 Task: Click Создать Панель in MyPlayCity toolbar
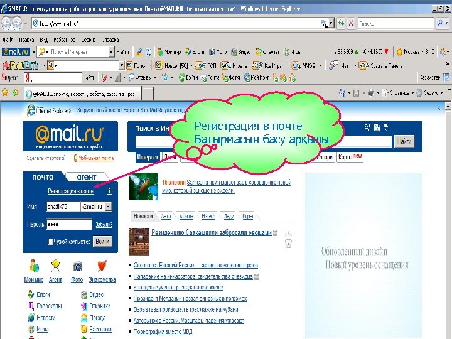pos(380,65)
